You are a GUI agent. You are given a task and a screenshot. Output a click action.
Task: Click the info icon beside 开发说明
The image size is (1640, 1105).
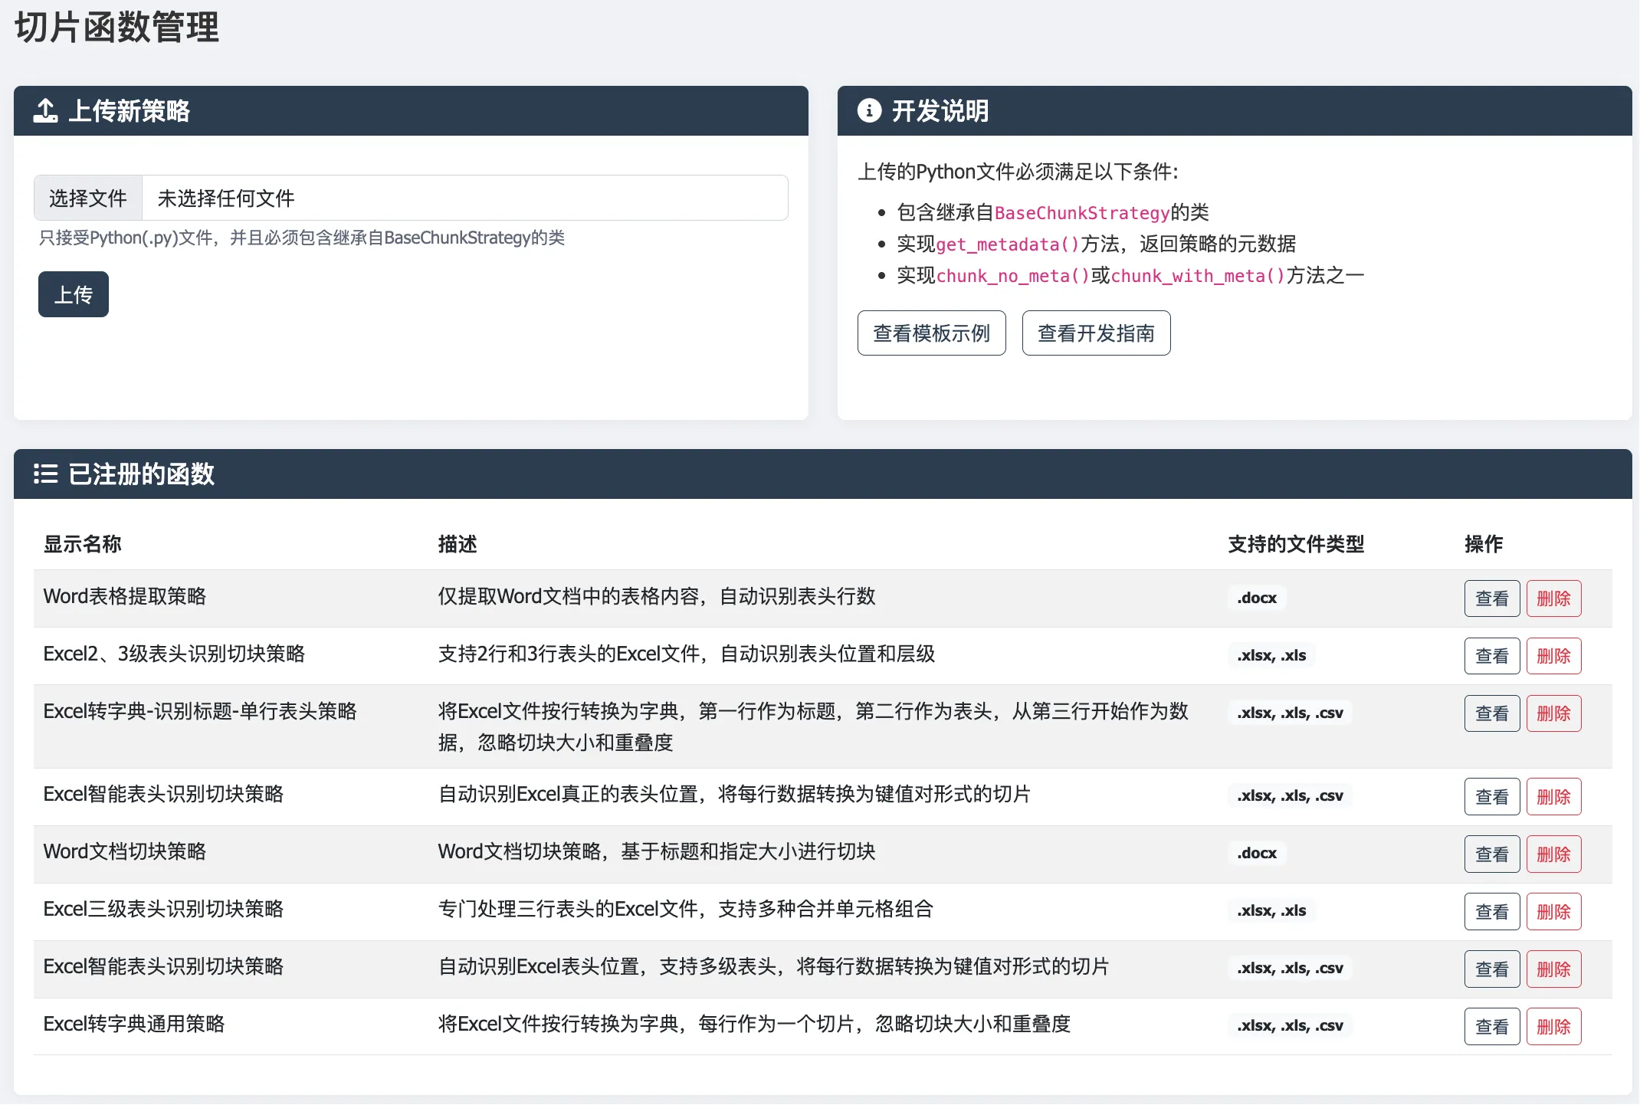point(869,110)
